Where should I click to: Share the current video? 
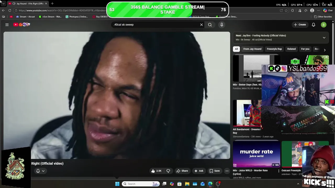(x=182, y=171)
